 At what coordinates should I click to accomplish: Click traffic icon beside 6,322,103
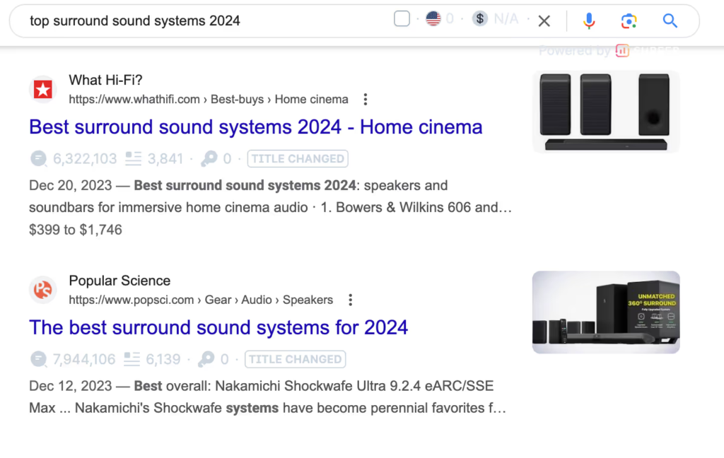click(x=39, y=159)
